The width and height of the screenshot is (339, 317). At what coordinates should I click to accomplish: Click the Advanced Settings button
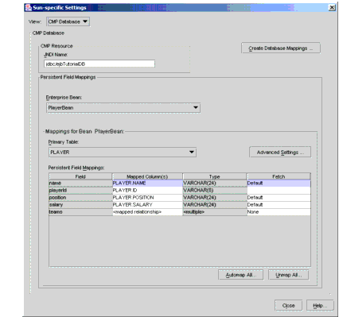(x=280, y=153)
